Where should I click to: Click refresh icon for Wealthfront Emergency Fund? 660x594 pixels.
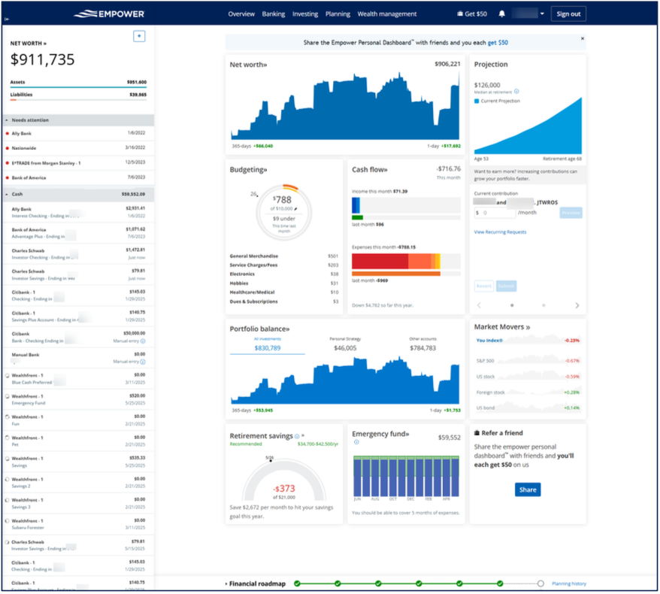8,396
